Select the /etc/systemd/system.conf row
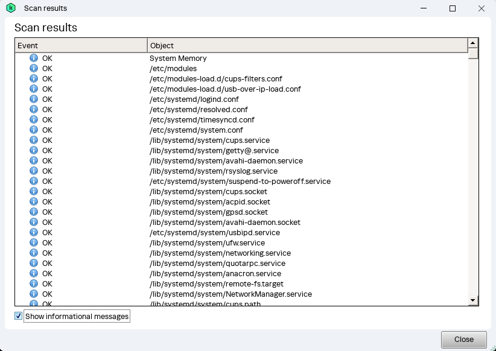Viewport: 496px width, 351px height. tap(199, 130)
